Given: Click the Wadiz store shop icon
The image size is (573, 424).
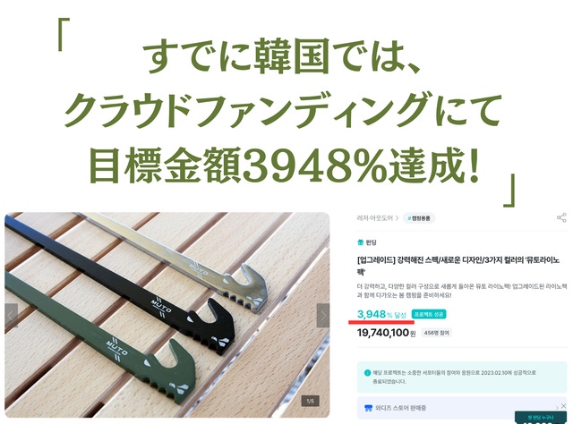Looking at the screenshot, I should tap(368, 408).
